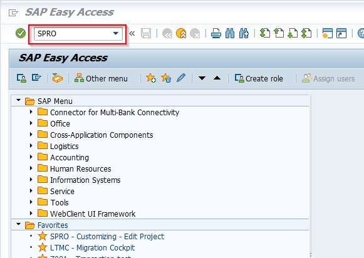Collapse the SAP Menu tree node
364x258 pixels.
(x=18, y=100)
